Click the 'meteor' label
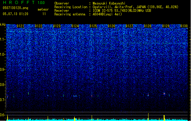Viewport: 191px width, 121px height. 43,9
